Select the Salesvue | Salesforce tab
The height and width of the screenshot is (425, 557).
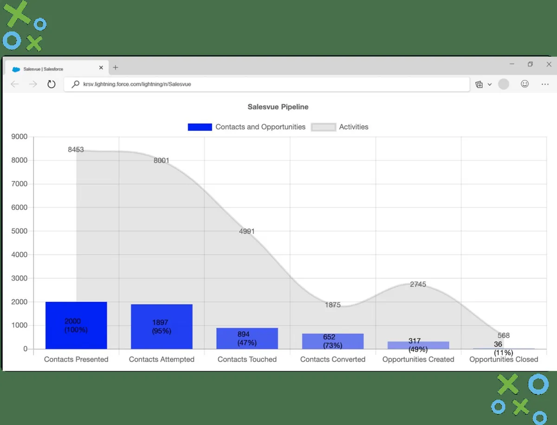[57, 68]
